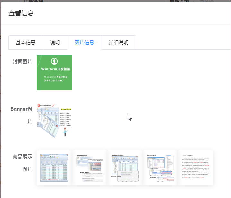Viewport: 231px width, 198px height.
Task: Open third product showcase image
Action: pos(125,168)
